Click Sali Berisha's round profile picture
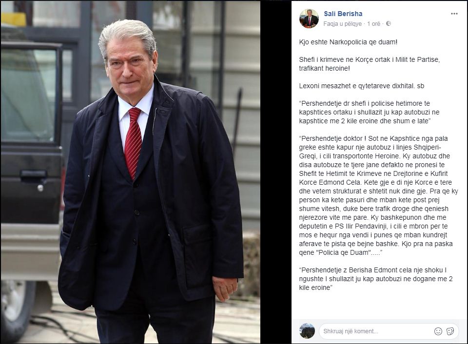This screenshot has width=468, height=344. click(309, 19)
